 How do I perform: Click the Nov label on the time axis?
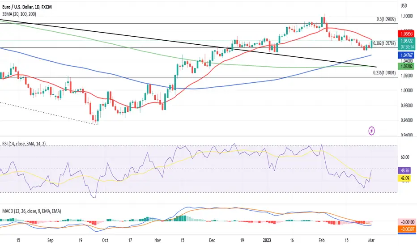pos(157,240)
